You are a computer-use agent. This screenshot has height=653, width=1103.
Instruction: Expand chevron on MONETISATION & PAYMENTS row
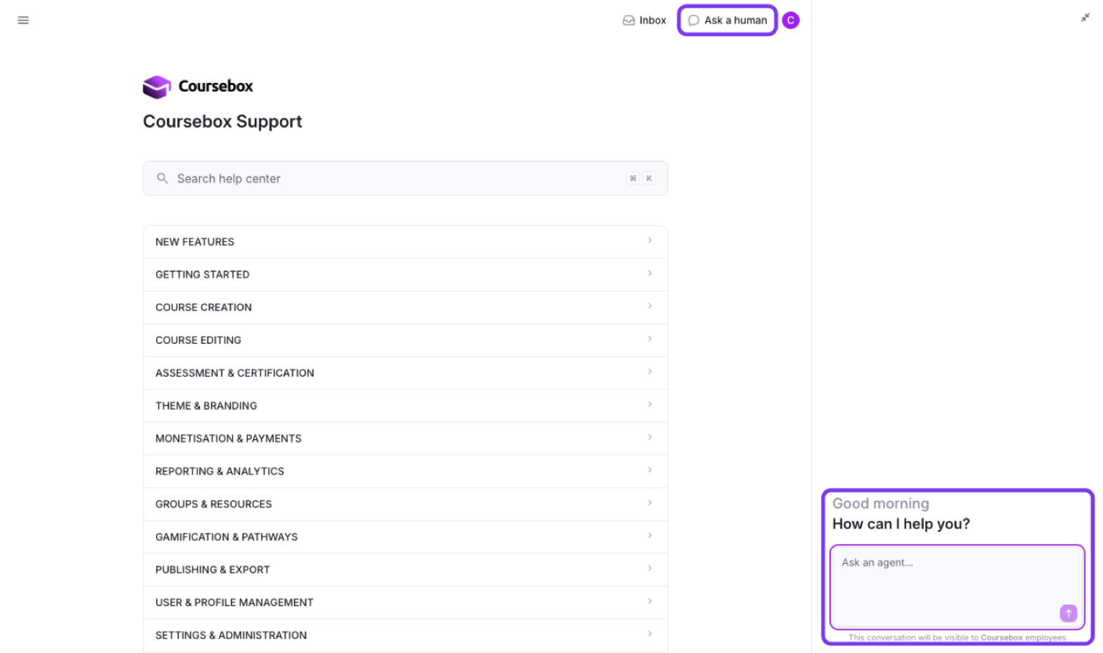point(650,437)
